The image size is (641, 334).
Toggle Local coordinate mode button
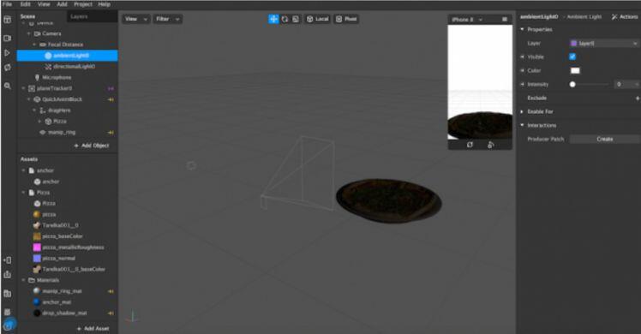point(318,19)
